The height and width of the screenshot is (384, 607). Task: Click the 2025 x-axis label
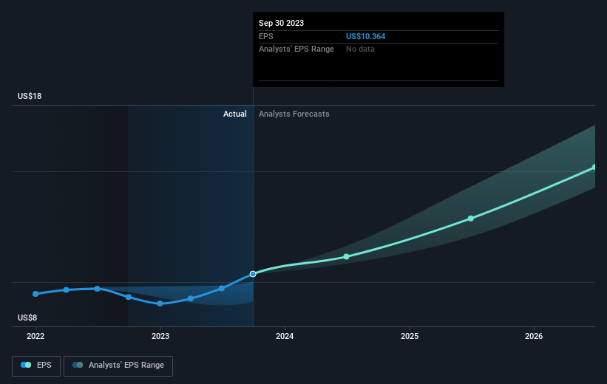click(x=410, y=337)
